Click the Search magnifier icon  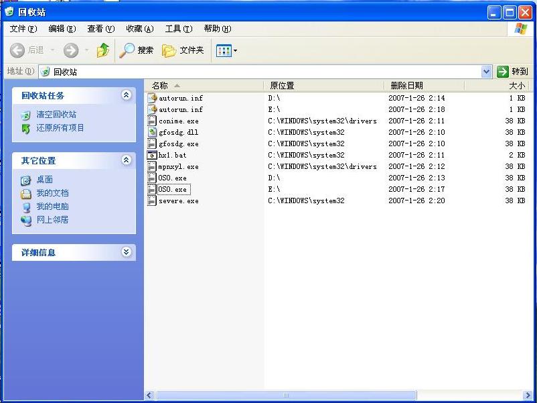[127, 50]
